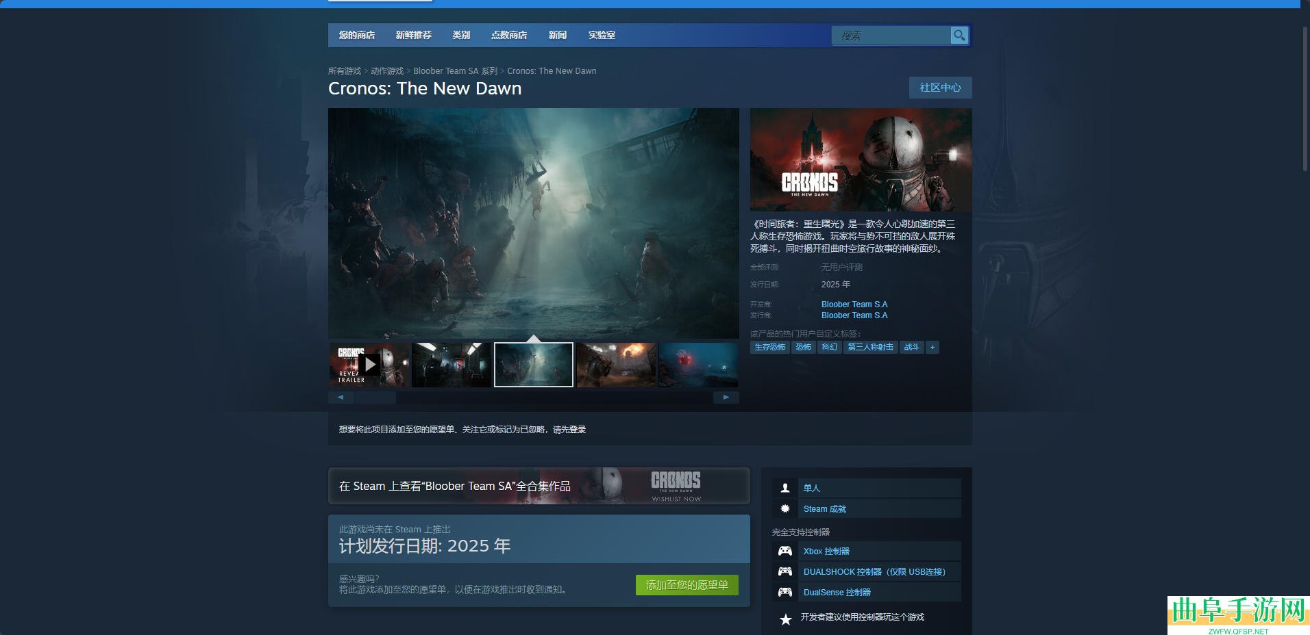Open the 实验室 tab
This screenshot has height=635, width=1310.
pos(602,35)
